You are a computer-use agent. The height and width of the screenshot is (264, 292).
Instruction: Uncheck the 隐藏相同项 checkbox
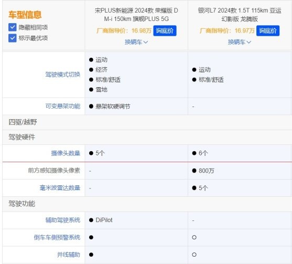(12, 27)
